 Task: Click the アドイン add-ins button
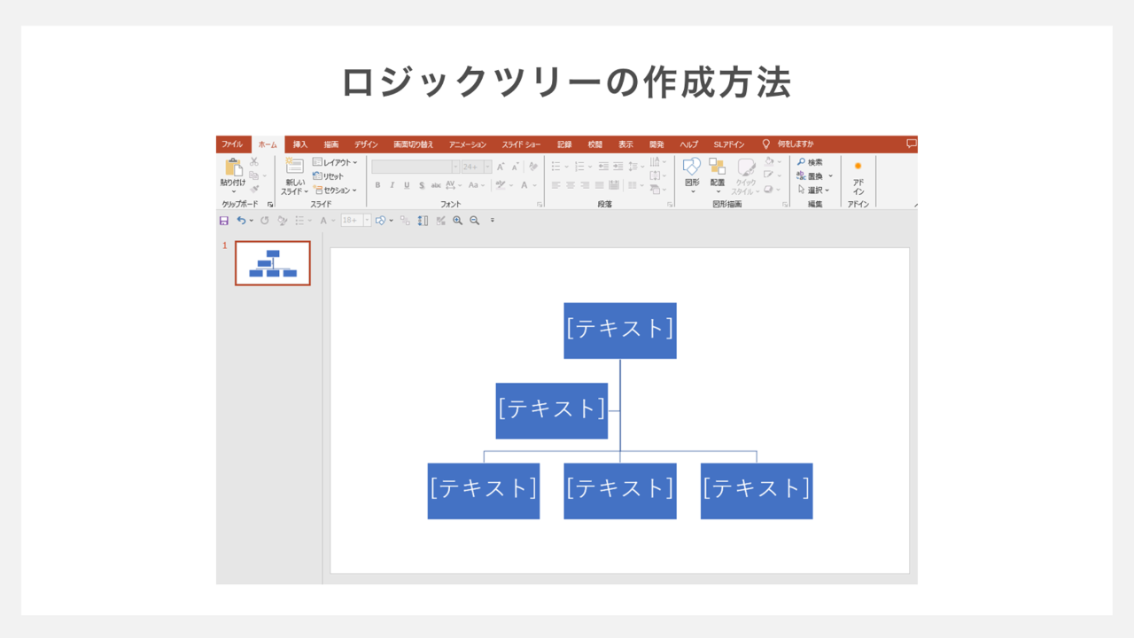858,176
